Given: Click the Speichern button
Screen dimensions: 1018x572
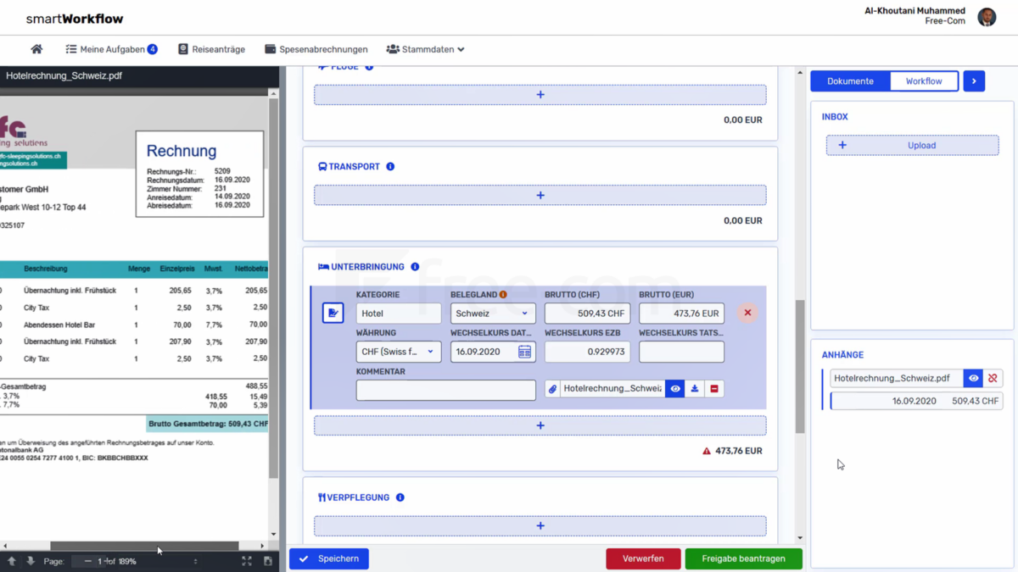Looking at the screenshot, I should point(328,558).
